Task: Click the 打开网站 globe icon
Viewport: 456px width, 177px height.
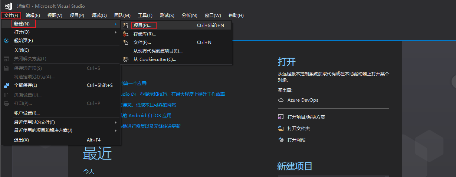Action: [x=281, y=140]
